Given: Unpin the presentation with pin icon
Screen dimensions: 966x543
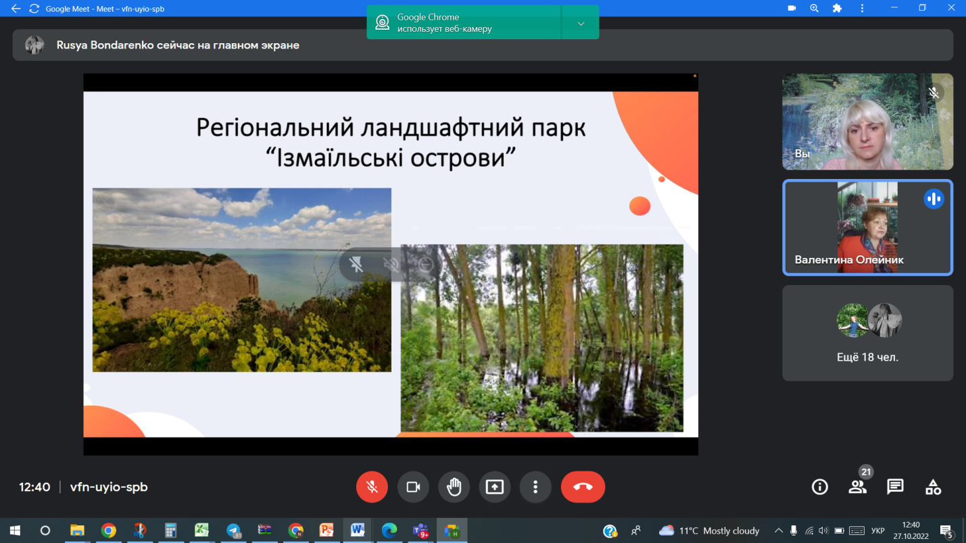Looking at the screenshot, I should (356, 265).
